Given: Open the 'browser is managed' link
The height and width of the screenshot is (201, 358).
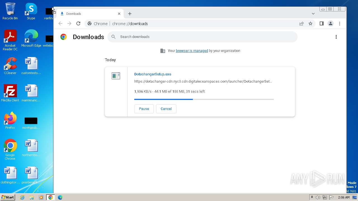Looking at the screenshot, I should (192, 51).
